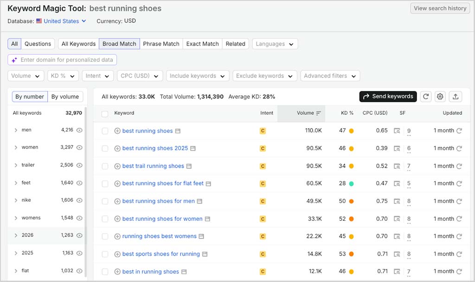Select the Questions tab
Image resolution: width=475 pixels, height=282 pixels.
(38, 44)
